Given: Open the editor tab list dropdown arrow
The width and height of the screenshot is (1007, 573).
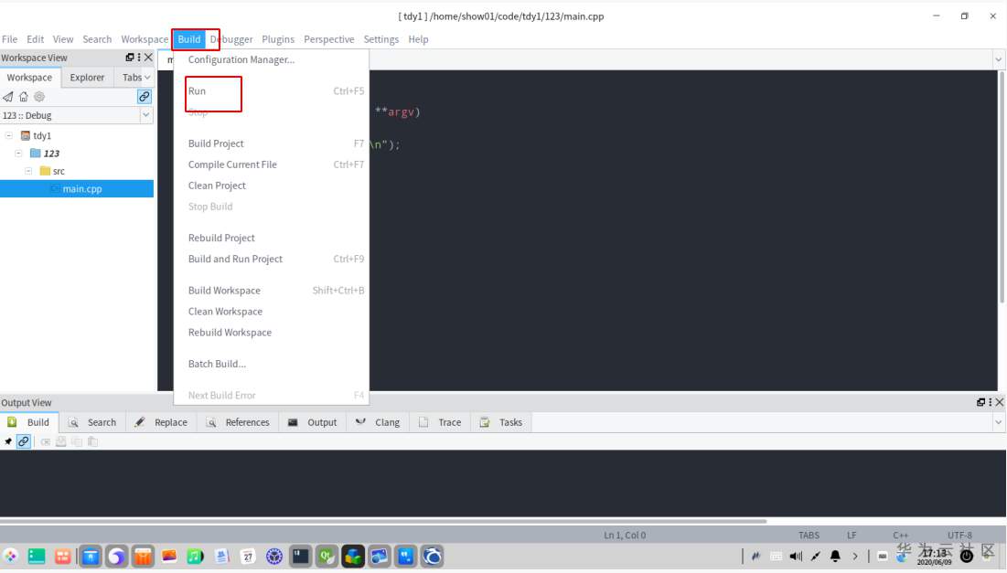Looking at the screenshot, I should tap(998, 59).
